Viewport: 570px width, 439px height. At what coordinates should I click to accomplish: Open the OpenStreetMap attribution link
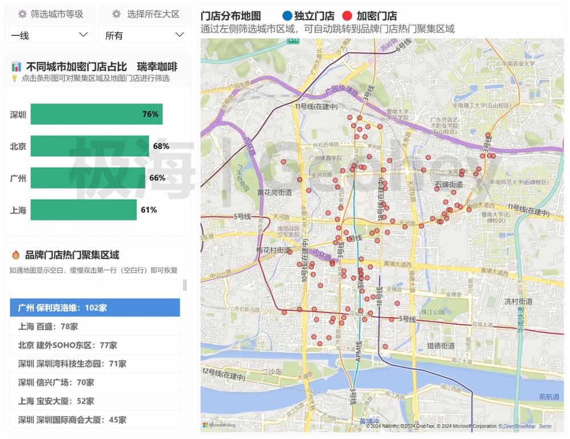coord(517,426)
